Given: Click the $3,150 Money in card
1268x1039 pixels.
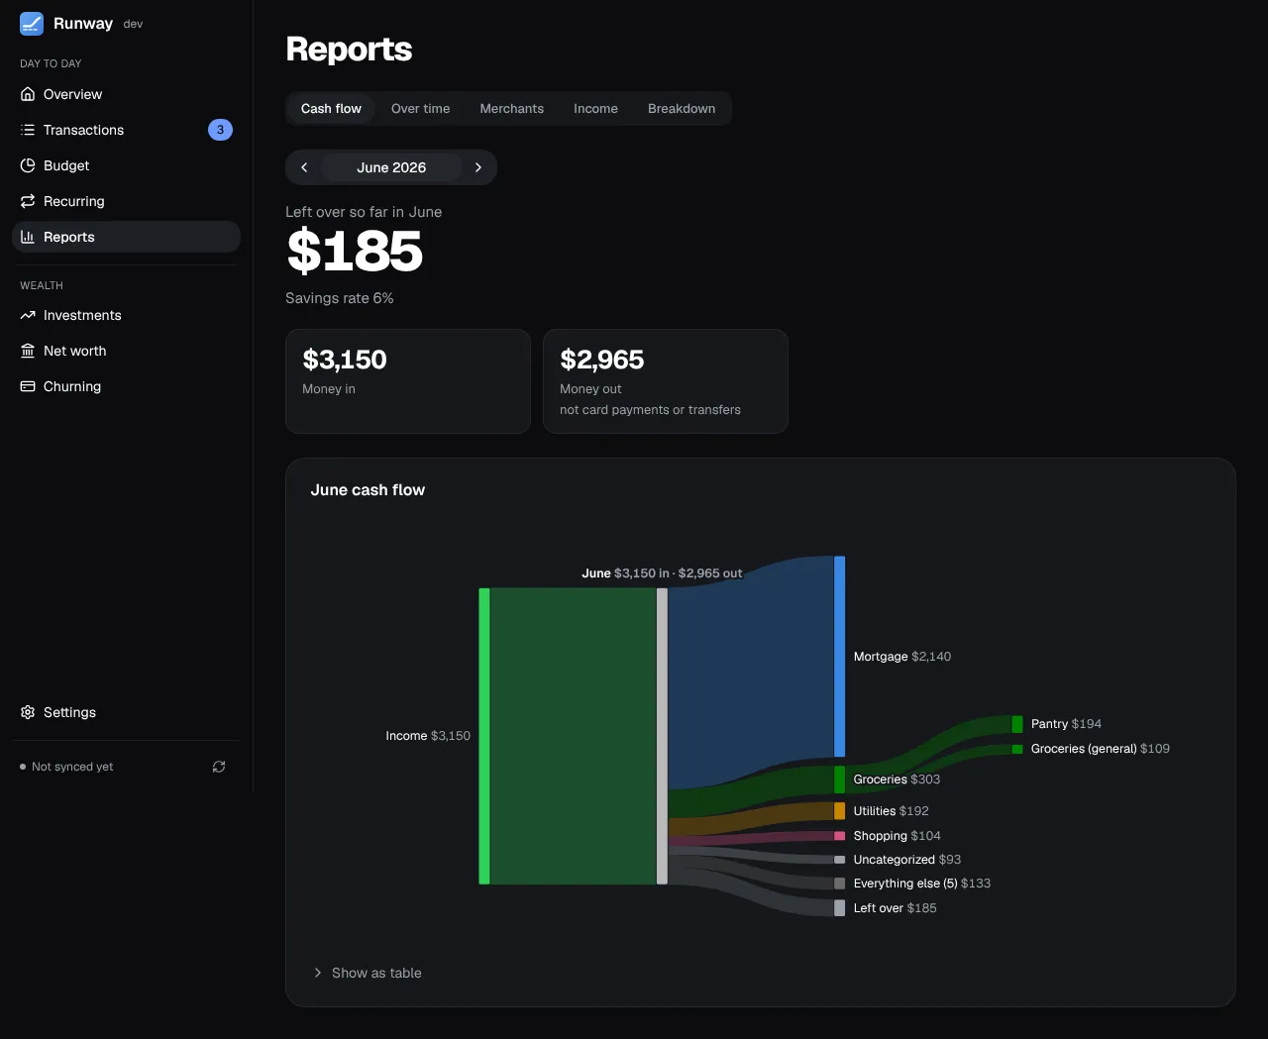Looking at the screenshot, I should click(408, 381).
